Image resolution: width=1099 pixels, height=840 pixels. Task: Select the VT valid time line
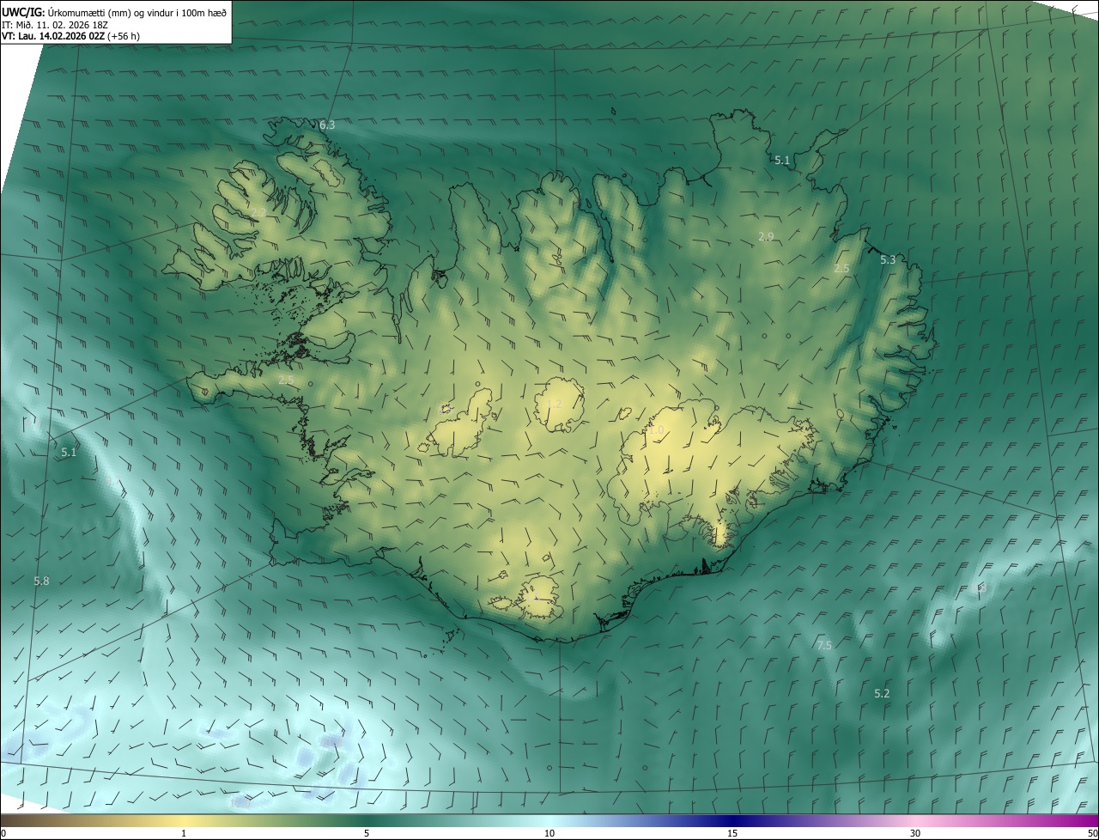click(x=70, y=36)
